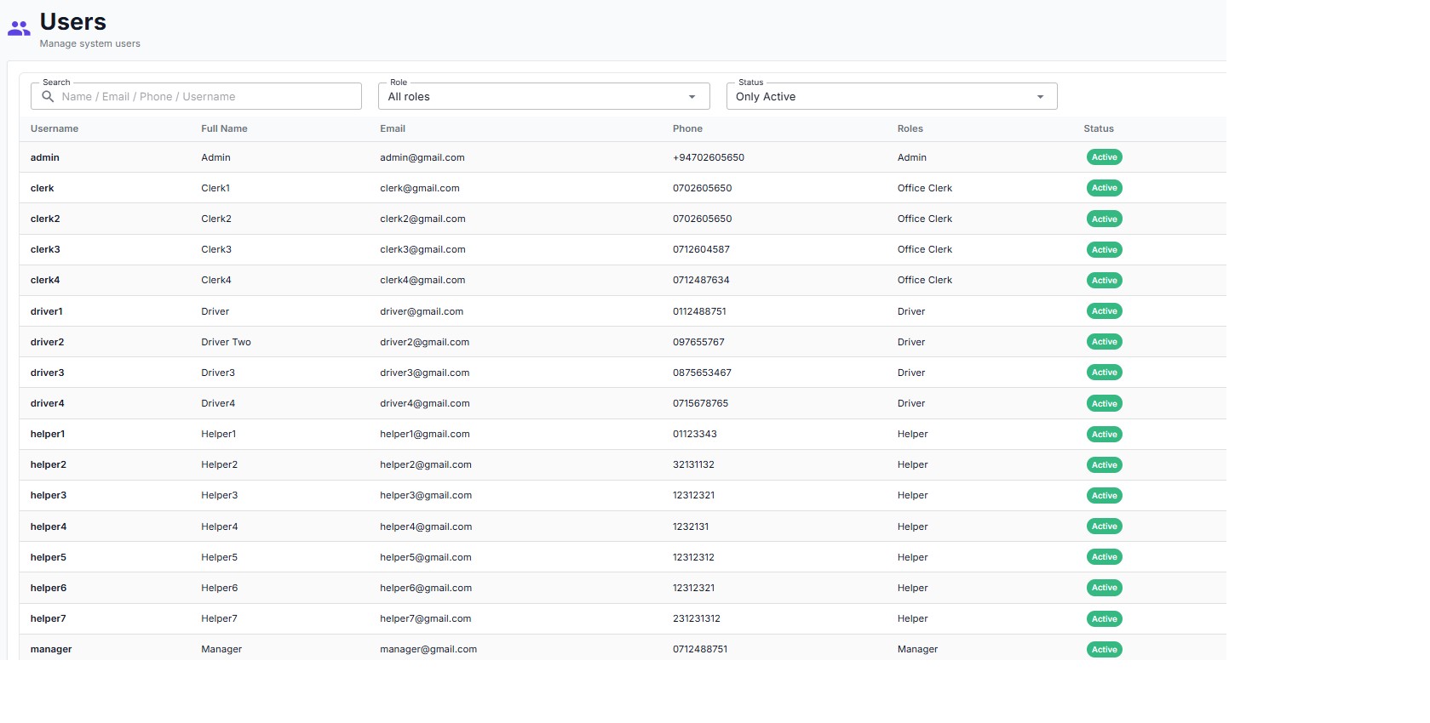Click the Full Name column header
Screen dimensions: 1430x723
[x=224, y=128]
